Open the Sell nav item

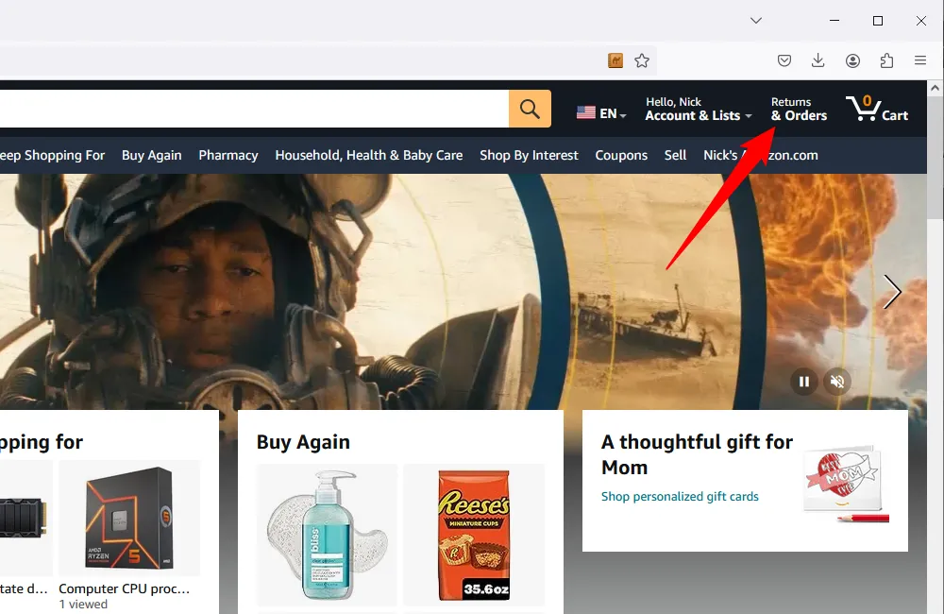[676, 156]
